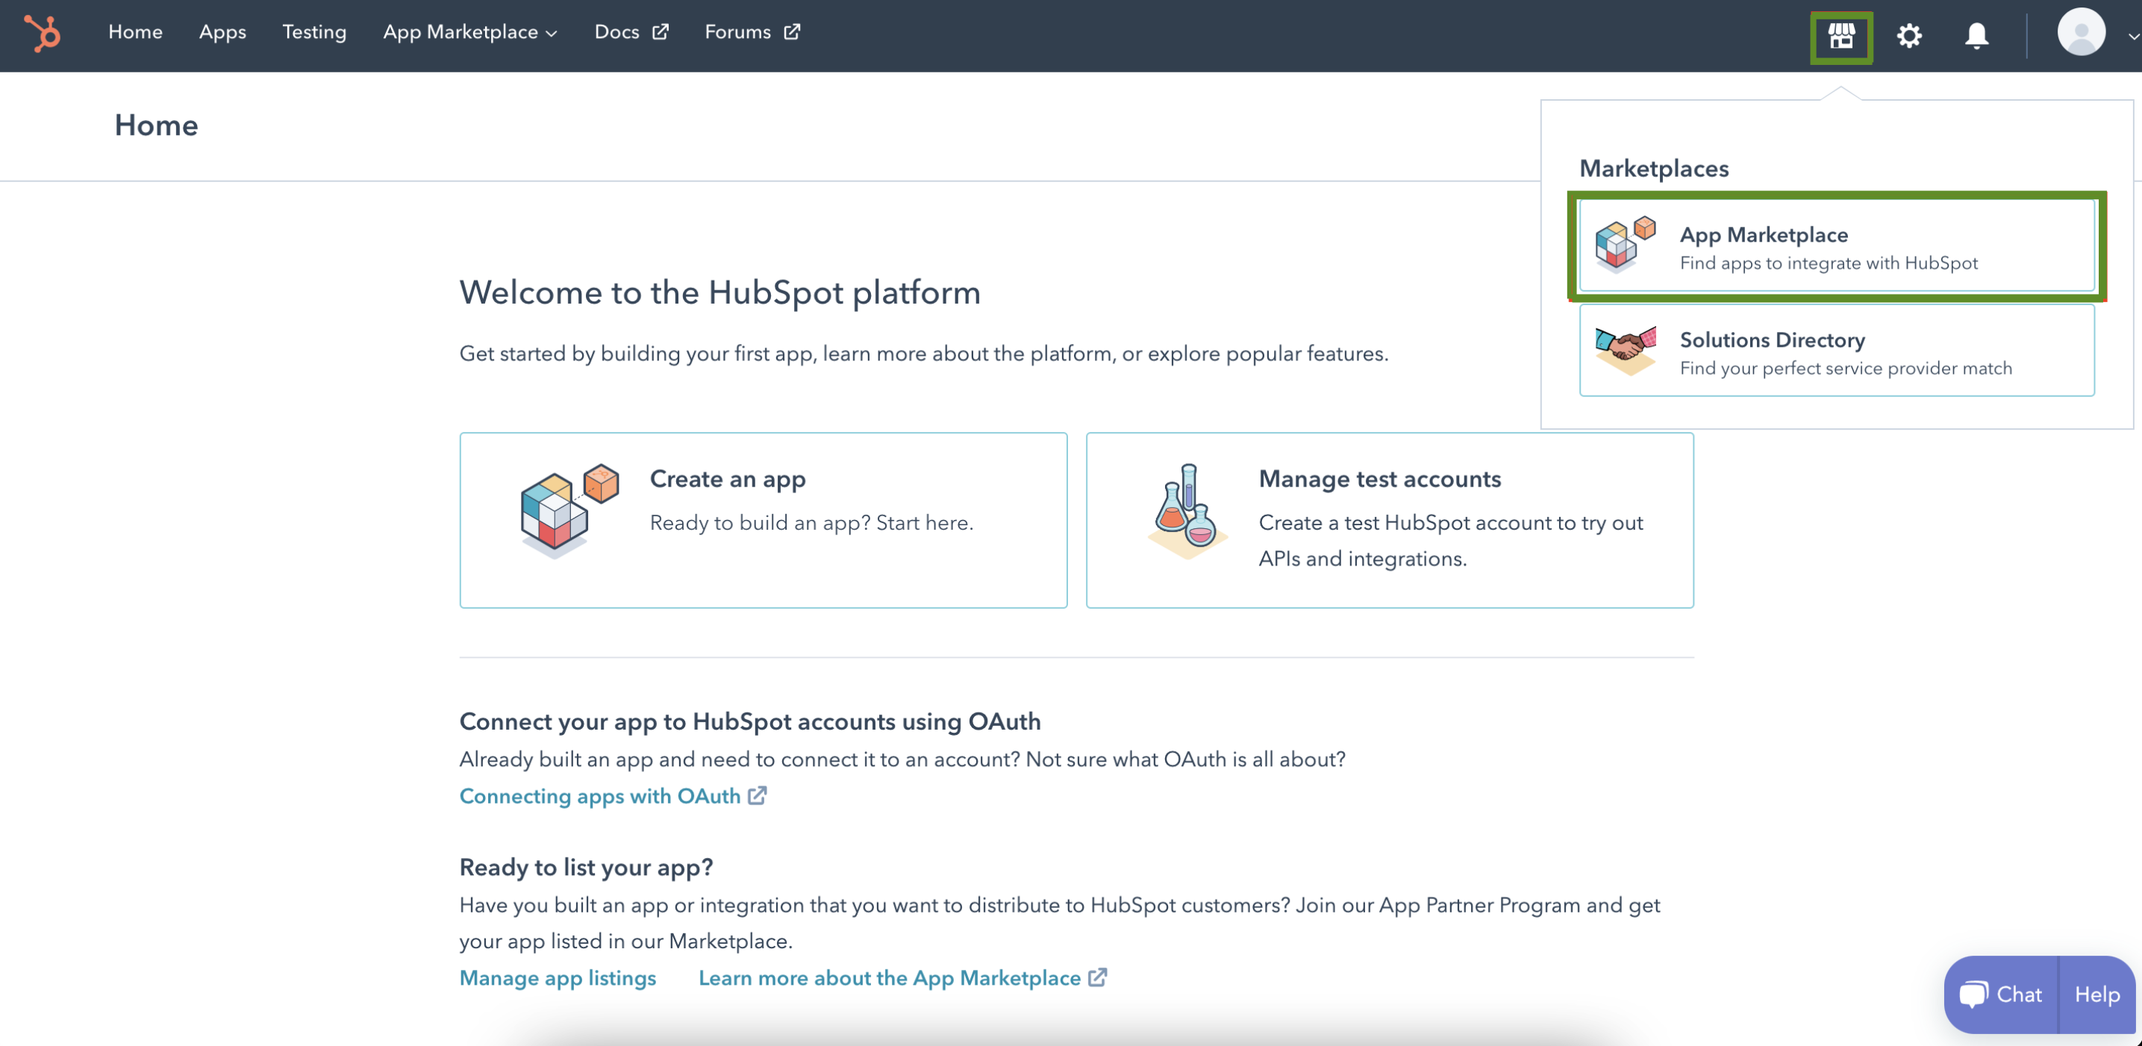Click the cubes icon in Create an app
Viewport: 2142px width, 1046px height.
coord(569,510)
